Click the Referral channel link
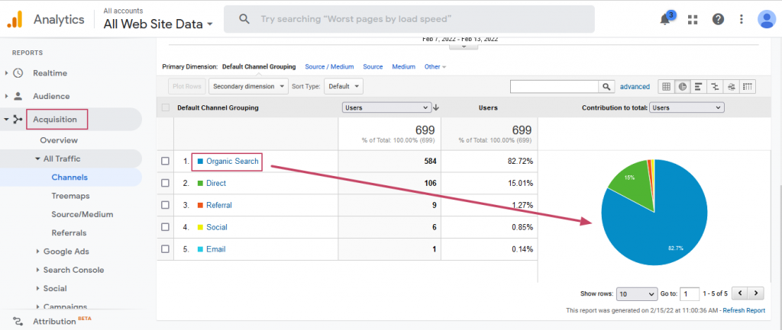 [219, 205]
